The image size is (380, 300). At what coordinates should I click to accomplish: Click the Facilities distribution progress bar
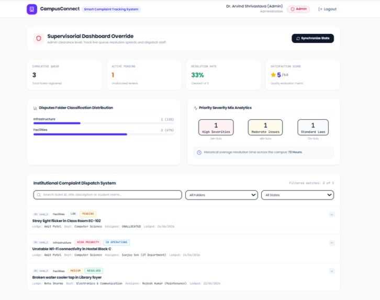pyautogui.click(x=104, y=134)
